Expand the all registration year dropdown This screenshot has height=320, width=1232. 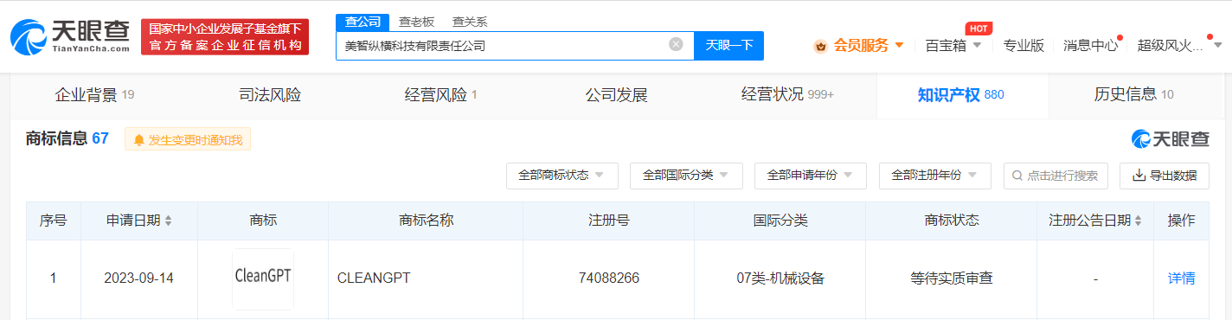(935, 176)
